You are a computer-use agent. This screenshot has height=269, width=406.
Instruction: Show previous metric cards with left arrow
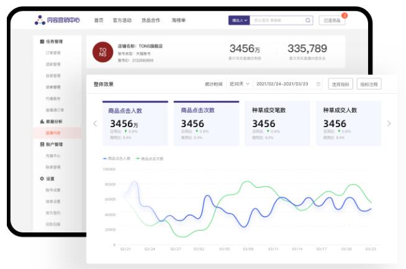click(x=95, y=123)
